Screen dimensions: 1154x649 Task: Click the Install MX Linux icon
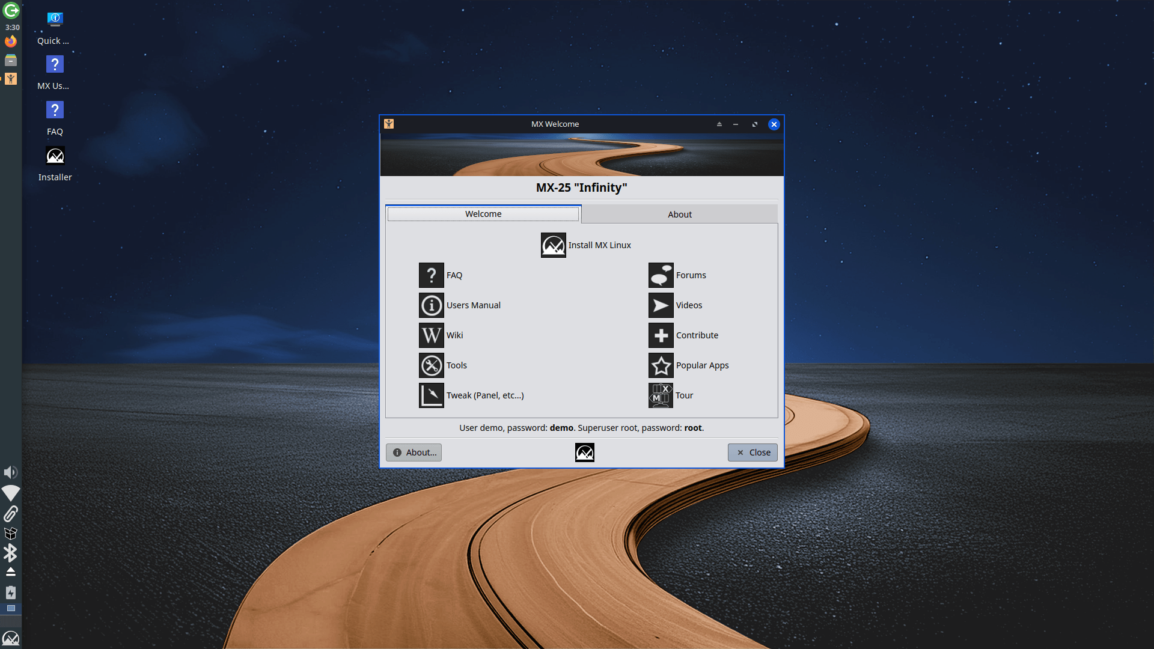click(x=553, y=245)
